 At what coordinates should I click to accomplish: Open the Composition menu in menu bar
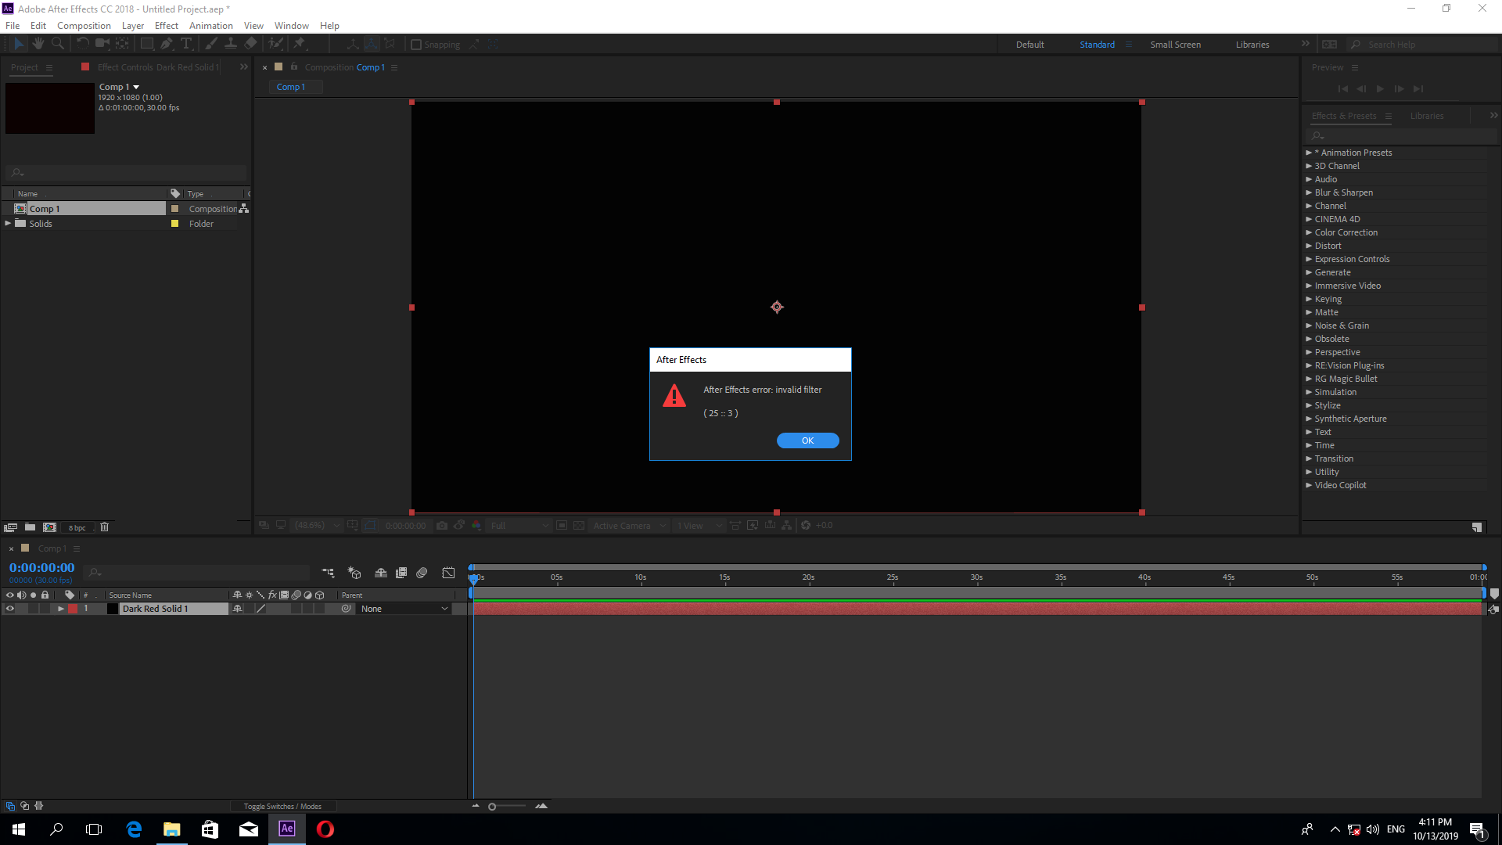click(84, 25)
